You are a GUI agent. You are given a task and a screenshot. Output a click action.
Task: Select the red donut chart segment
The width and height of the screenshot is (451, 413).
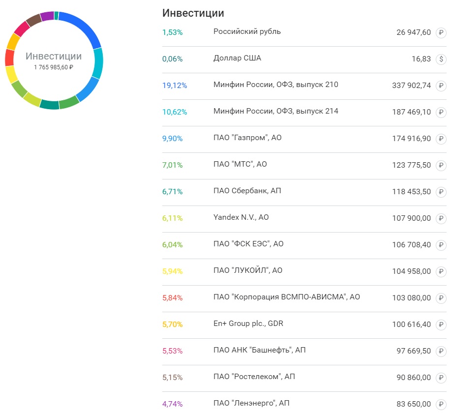pyautogui.click(x=9, y=58)
